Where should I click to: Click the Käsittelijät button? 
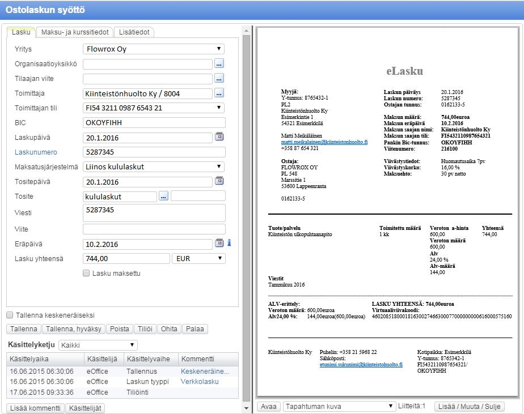click(x=85, y=408)
